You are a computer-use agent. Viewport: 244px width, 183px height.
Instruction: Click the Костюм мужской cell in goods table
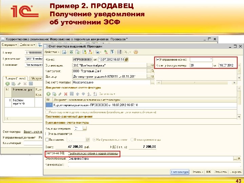pos(23,102)
